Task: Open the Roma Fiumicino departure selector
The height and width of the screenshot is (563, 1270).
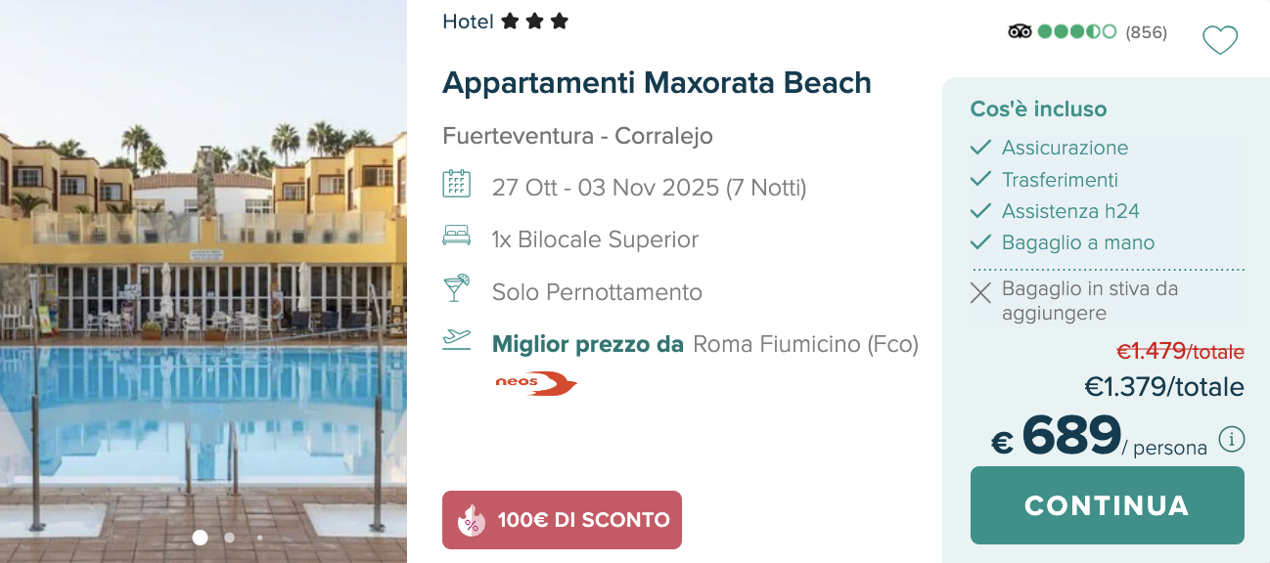Action: pyautogui.click(x=806, y=344)
